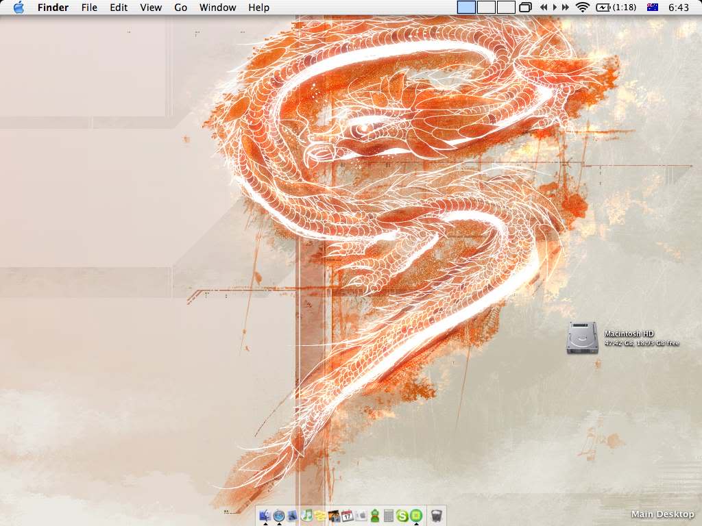
Task: Launch Adium green duck from the Dock
Action: click(375, 516)
